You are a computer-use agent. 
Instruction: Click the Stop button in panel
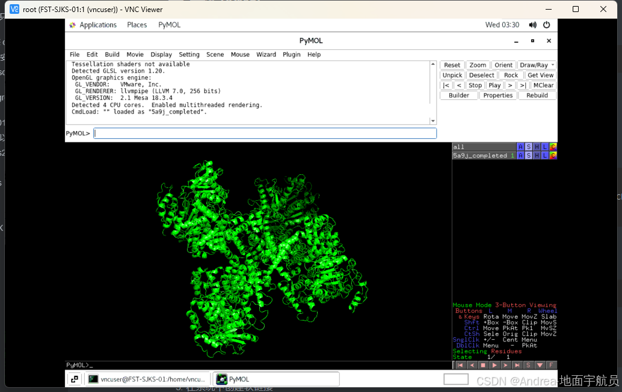pos(475,85)
